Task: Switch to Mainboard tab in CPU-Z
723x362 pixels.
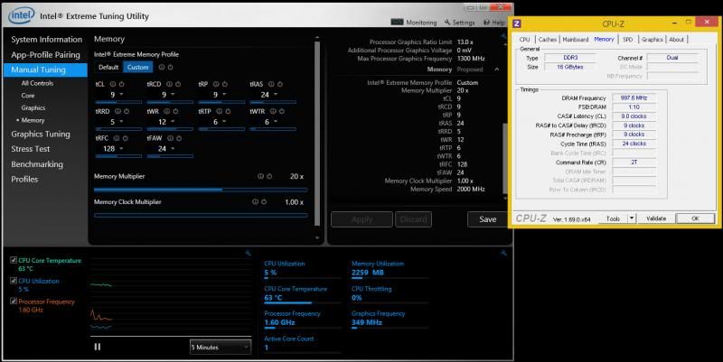Action: [x=576, y=40]
